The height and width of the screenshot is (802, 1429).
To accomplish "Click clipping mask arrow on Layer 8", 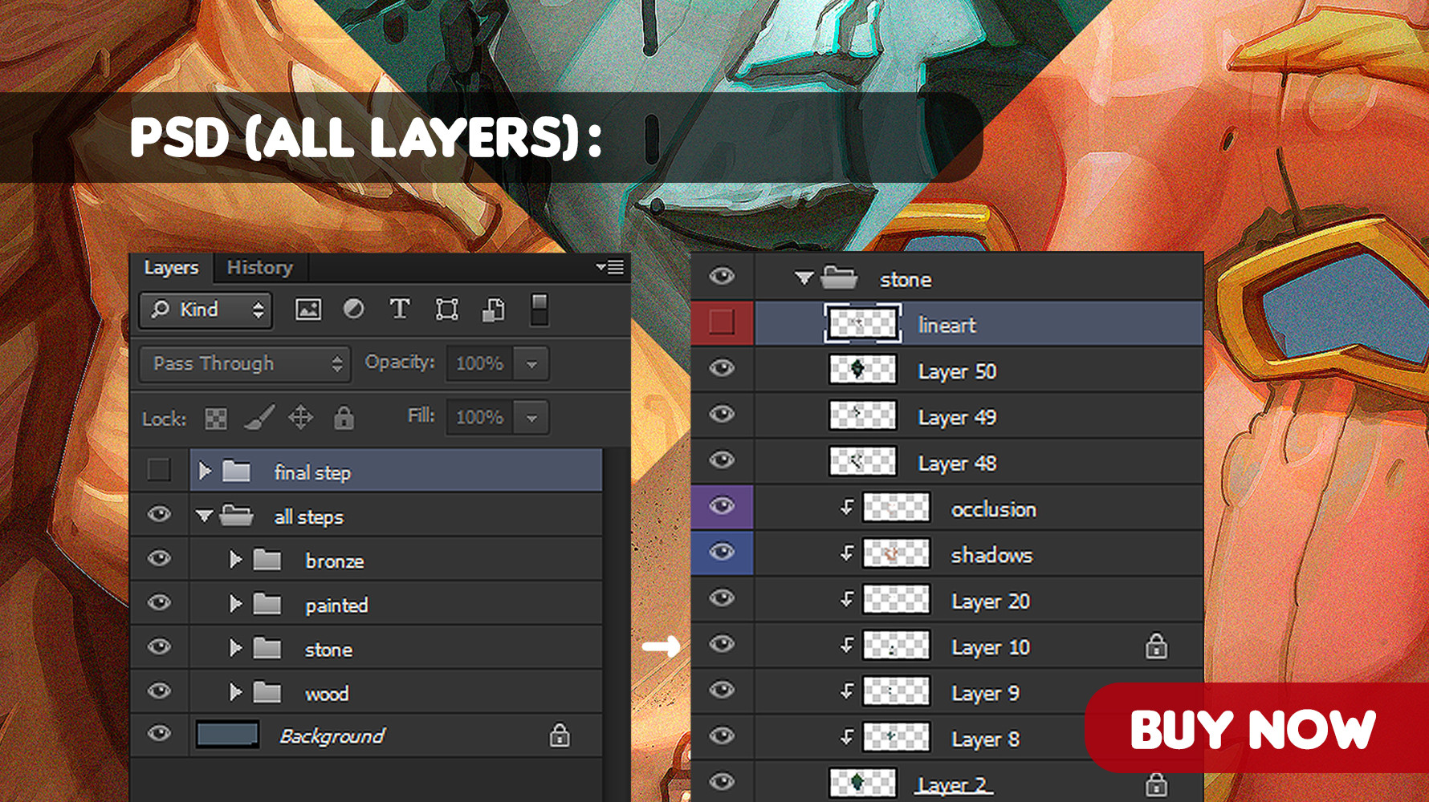I will click(x=847, y=736).
